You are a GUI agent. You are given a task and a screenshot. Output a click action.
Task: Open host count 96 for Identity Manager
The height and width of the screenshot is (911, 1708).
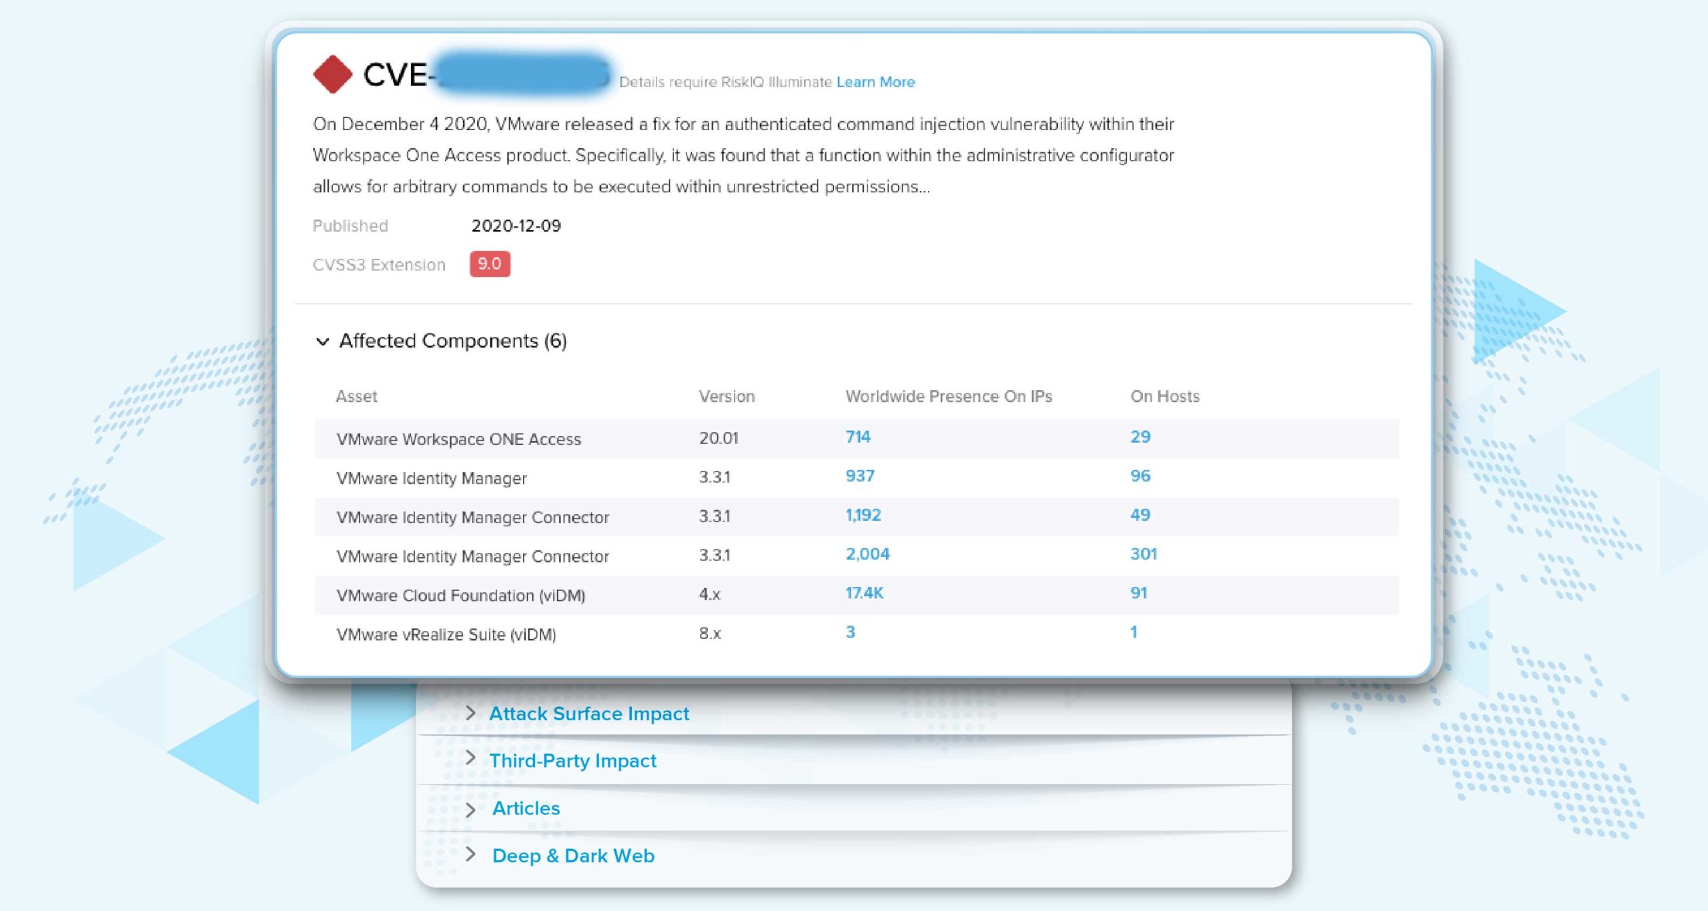point(1140,476)
